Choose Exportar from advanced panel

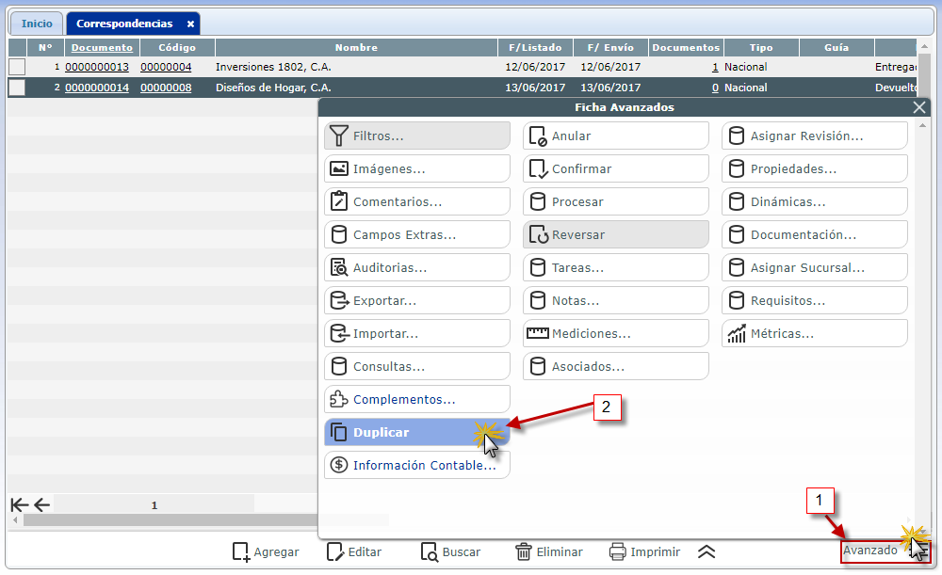417,301
